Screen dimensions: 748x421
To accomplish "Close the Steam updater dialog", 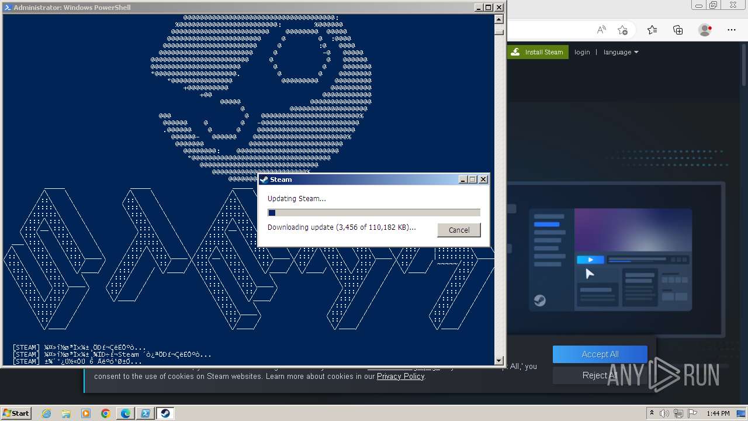I will point(483,180).
